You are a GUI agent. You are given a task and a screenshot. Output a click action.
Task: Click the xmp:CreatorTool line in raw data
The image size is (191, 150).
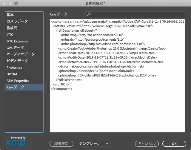click(x=112, y=48)
